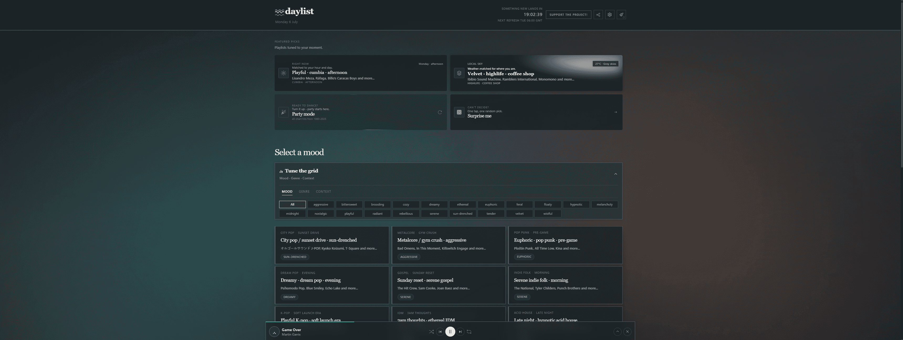This screenshot has width=903, height=340.
Task: Click the Game Over track title
Action: pos(291,330)
